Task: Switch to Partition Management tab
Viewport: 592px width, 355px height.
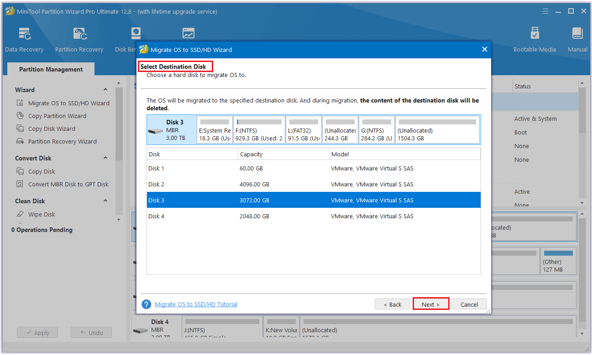Action: pos(51,69)
